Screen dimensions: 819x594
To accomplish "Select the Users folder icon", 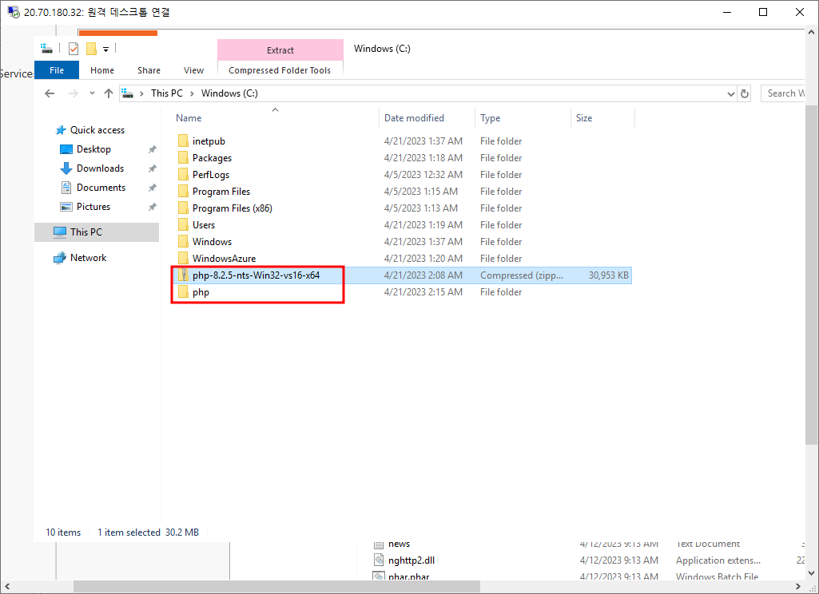I will pyautogui.click(x=183, y=224).
